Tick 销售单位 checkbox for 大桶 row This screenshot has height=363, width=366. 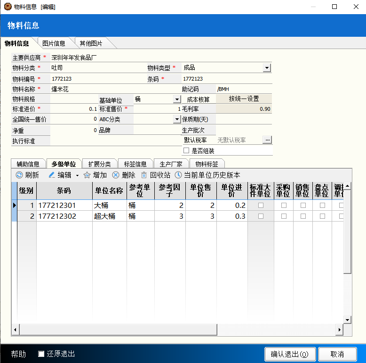[x=303, y=206]
